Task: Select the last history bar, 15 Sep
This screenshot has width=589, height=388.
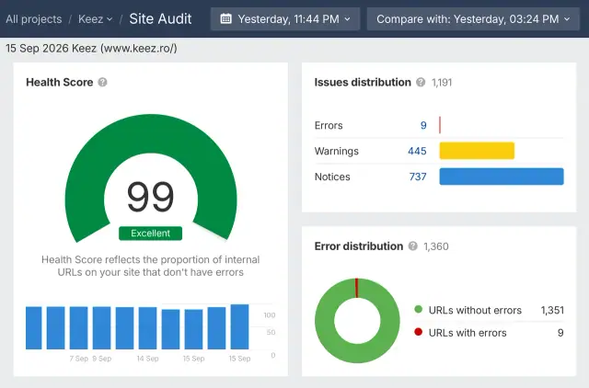Action: pyautogui.click(x=239, y=326)
